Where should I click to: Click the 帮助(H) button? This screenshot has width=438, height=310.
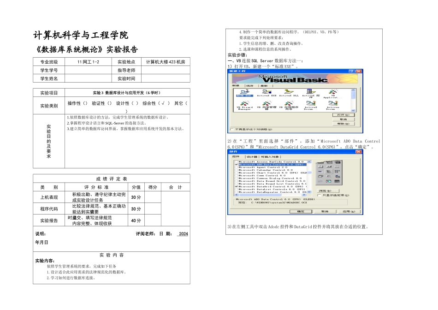(x=343, y=124)
